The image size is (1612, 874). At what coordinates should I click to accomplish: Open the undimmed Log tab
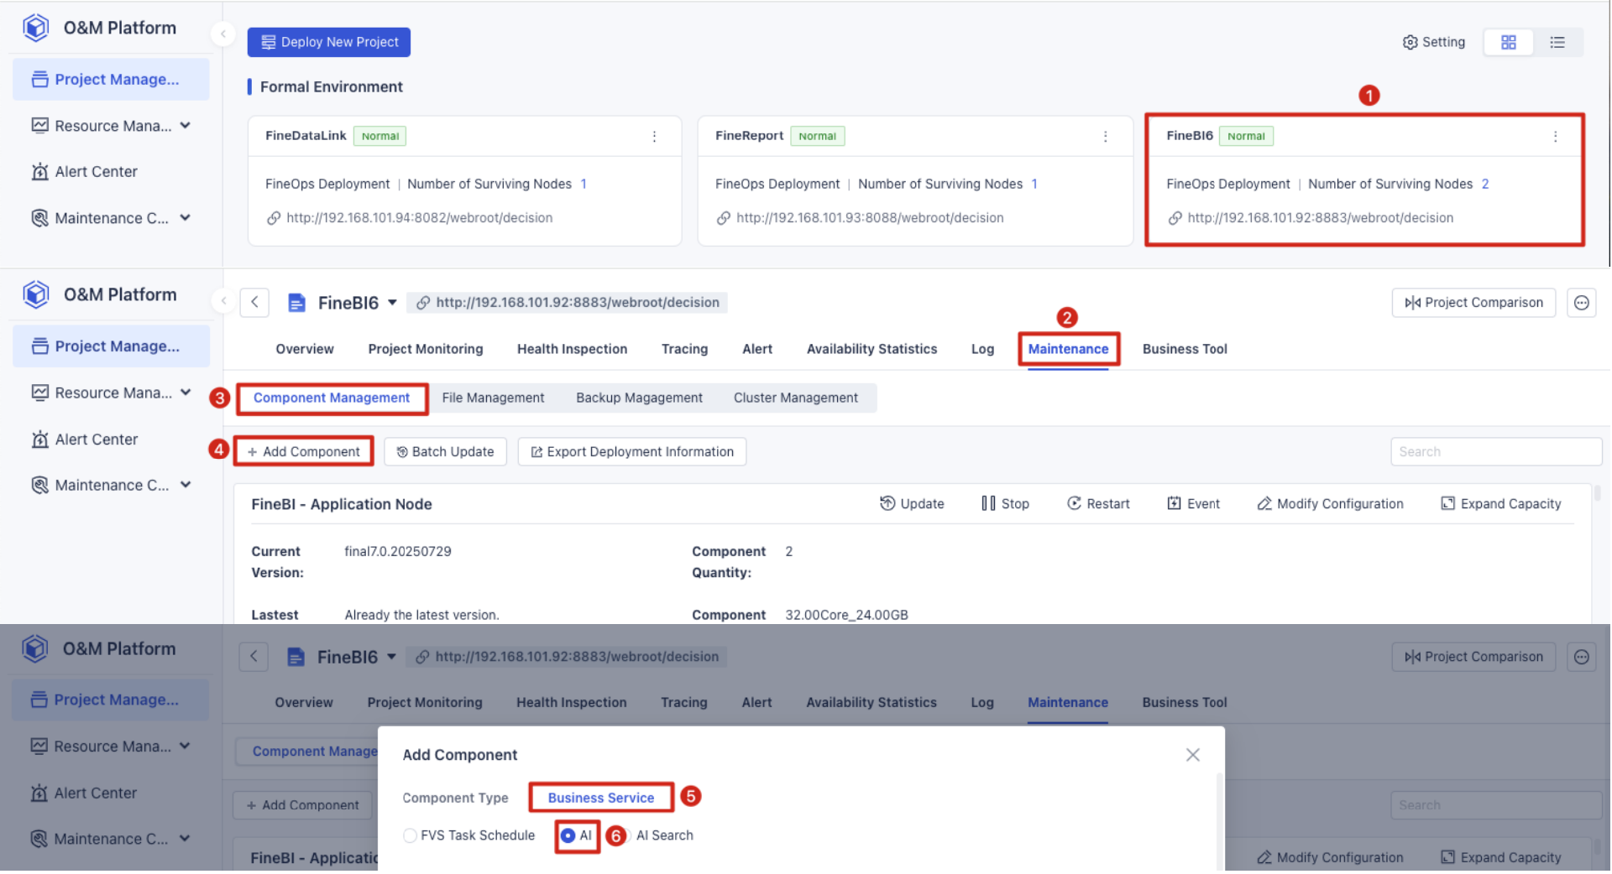tap(982, 349)
